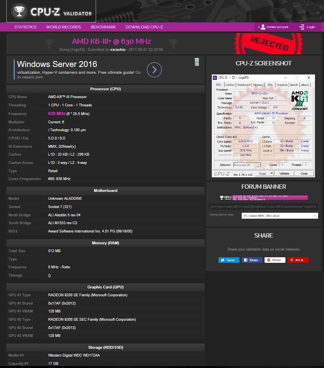Click the ad arrow circle button
Screen dimensions: 324x368
point(154,70)
